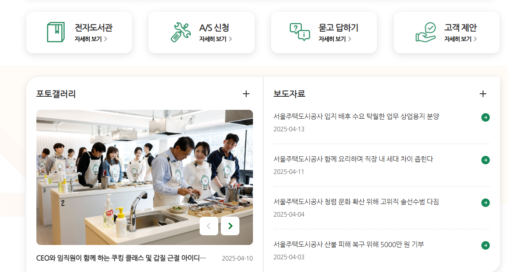Click green arrow beside 2025-04-04 press release
This screenshot has height=272, width=508.
(486, 203)
